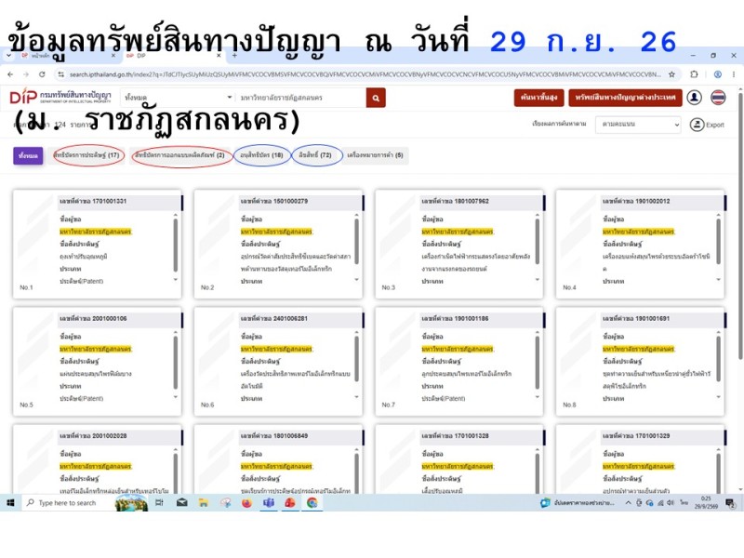This screenshot has height=558, width=744.
Task: Select the เครื่องหมายการค้า (5) tab
Action: point(375,155)
